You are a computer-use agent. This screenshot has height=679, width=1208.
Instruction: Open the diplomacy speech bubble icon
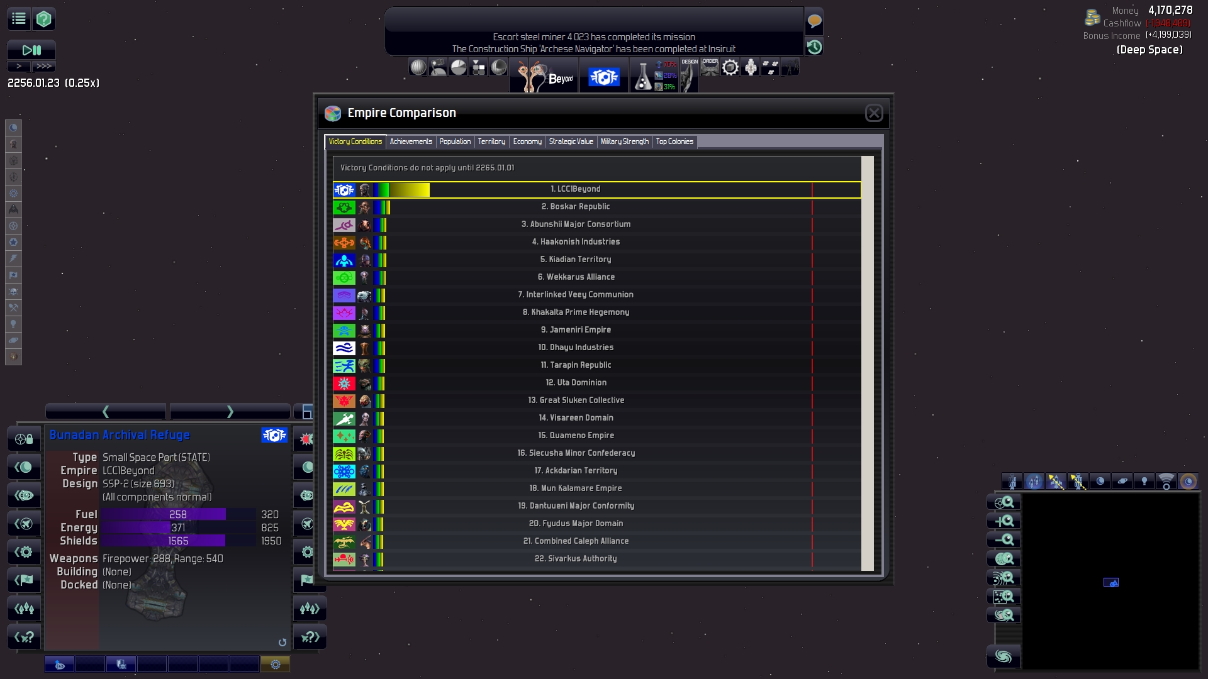point(814,21)
